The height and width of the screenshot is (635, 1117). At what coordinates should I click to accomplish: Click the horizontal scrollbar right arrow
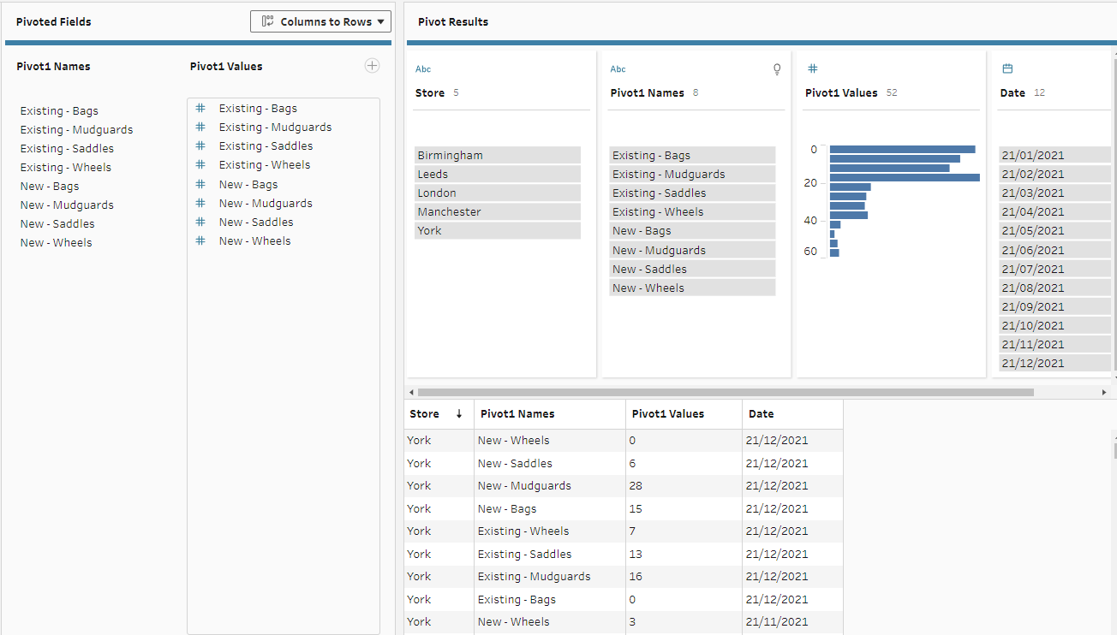pos(1104,392)
